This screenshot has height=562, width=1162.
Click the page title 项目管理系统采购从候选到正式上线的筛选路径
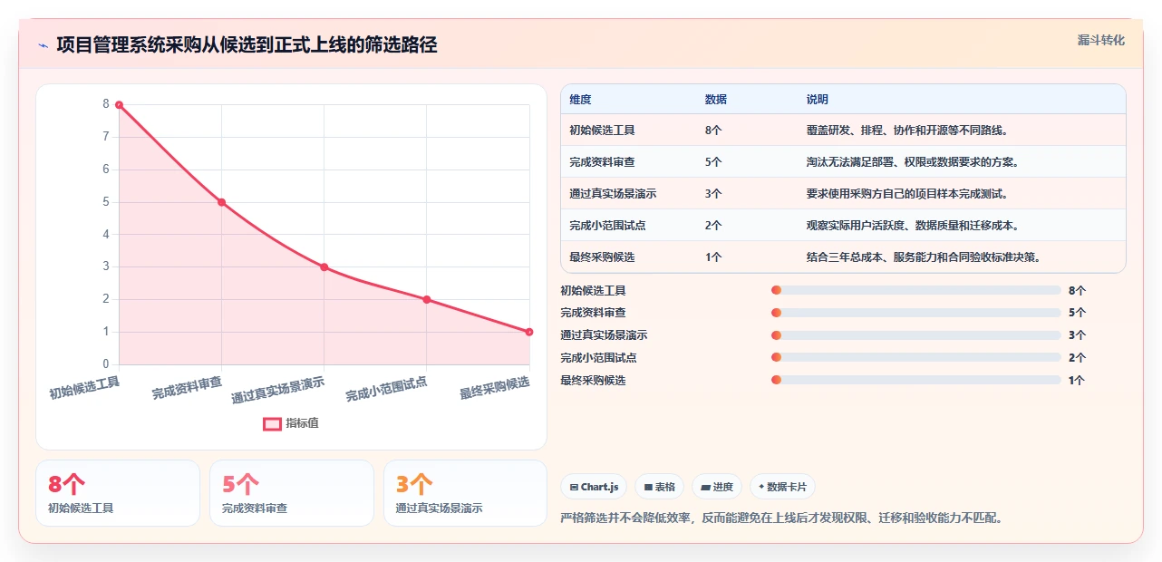coord(247,45)
